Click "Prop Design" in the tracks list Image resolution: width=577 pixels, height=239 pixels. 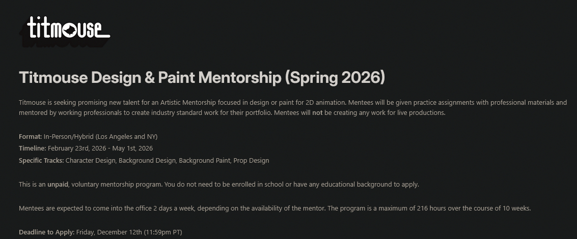pos(252,161)
